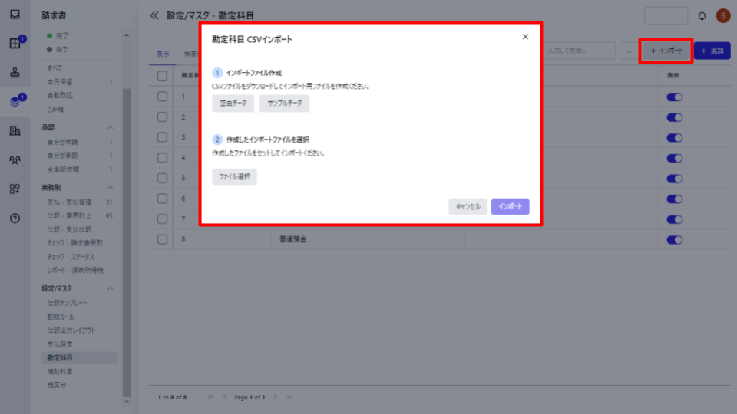Check the checkbox for row 8
This screenshot has height=414, width=737.
click(162, 239)
